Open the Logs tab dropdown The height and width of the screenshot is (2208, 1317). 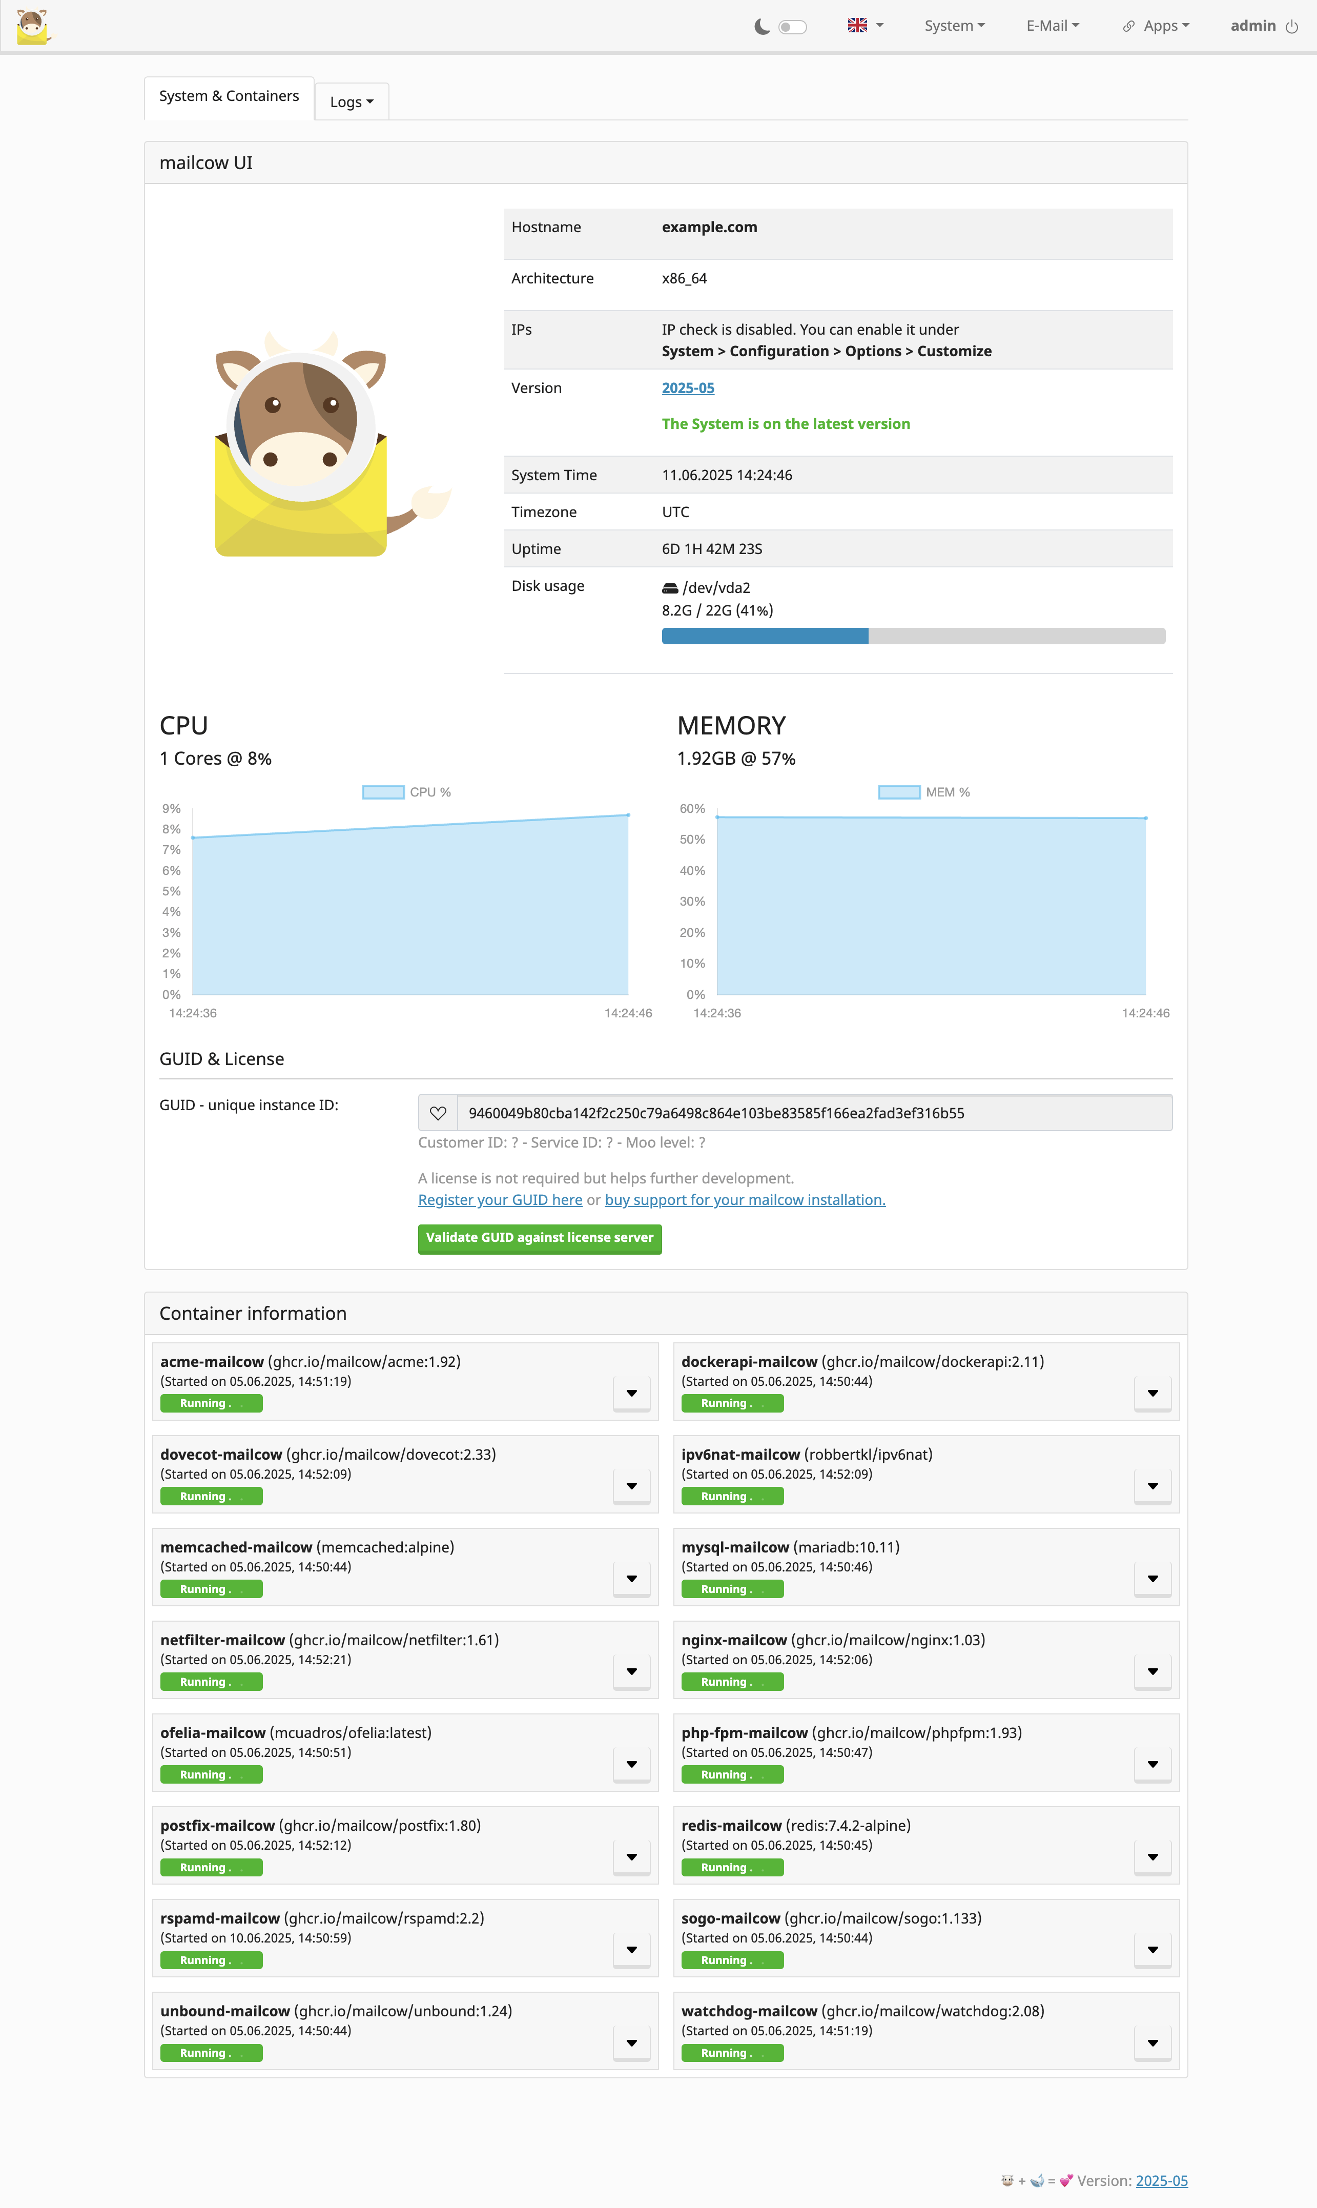tap(352, 102)
